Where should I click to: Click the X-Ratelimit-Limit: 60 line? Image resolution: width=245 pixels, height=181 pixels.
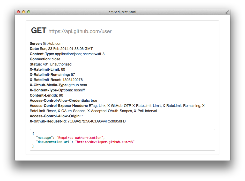tap(47, 69)
